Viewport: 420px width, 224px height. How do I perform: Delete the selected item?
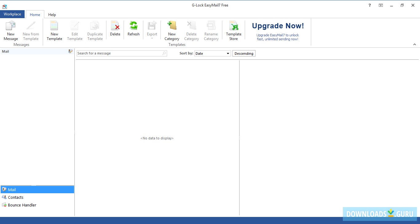(x=115, y=29)
